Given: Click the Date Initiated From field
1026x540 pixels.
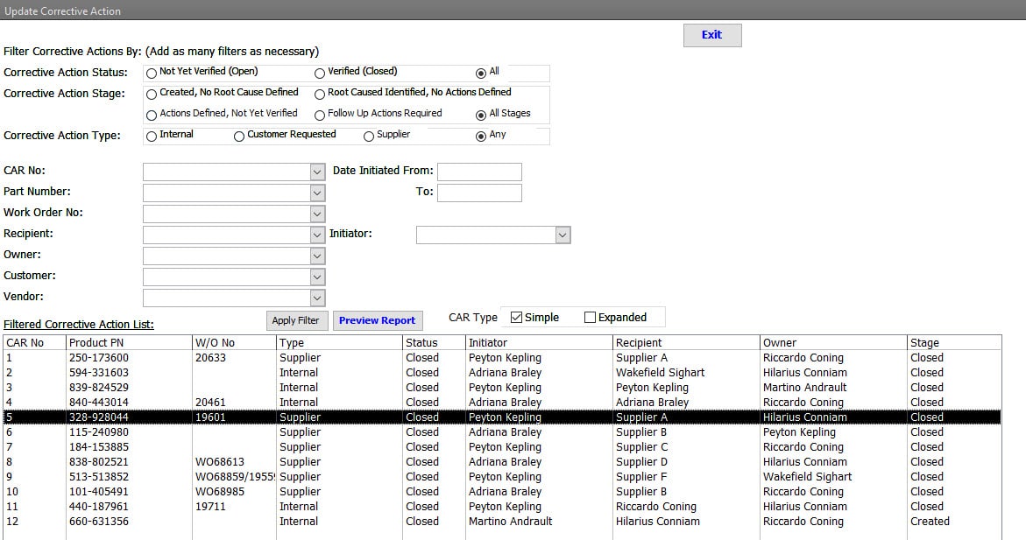Looking at the screenshot, I should click(479, 172).
